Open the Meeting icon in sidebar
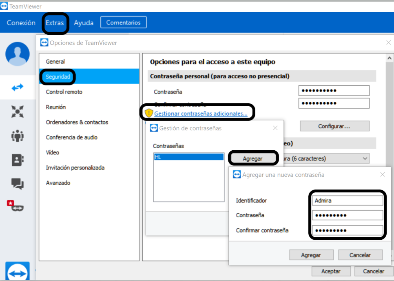Screen dimensions: 394x281 pyautogui.click(x=18, y=112)
